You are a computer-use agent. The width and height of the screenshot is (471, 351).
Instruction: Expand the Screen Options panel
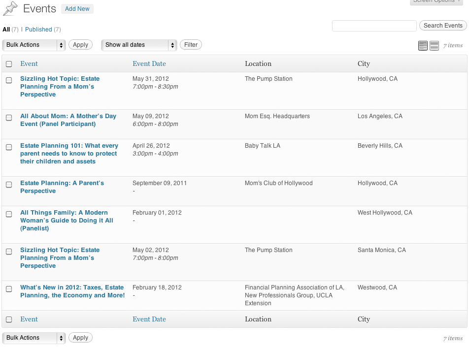click(436, 1)
